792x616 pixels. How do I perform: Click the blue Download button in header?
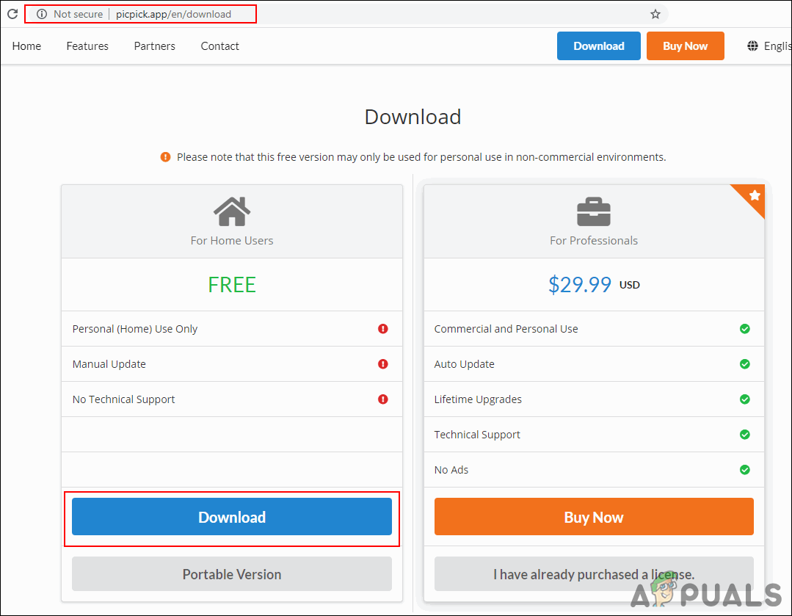coord(598,46)
